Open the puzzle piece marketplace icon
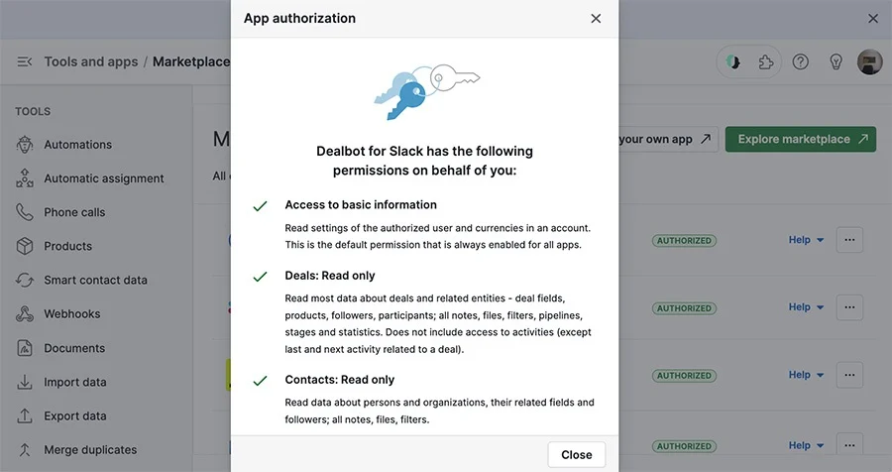This screenshot has height=472, width=892. click(x=766, y=61)
